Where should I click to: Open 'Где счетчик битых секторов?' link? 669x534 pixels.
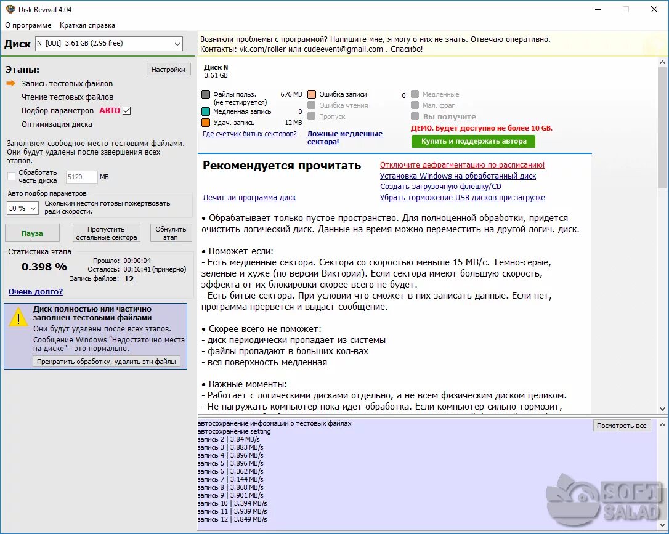(x=249, y=134)
